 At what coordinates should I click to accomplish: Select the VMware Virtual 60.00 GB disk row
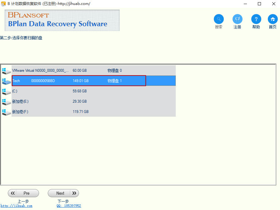[x=94, y=71]
